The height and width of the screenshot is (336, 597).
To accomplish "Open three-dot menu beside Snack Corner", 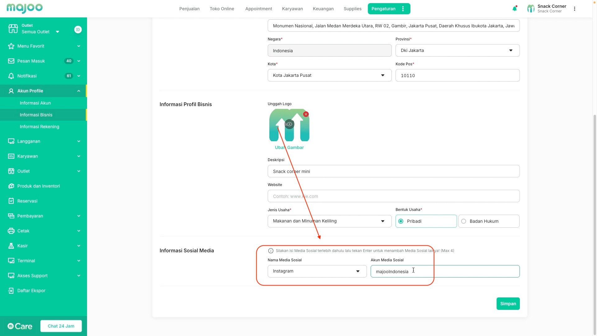I will [x=575, y=9].
